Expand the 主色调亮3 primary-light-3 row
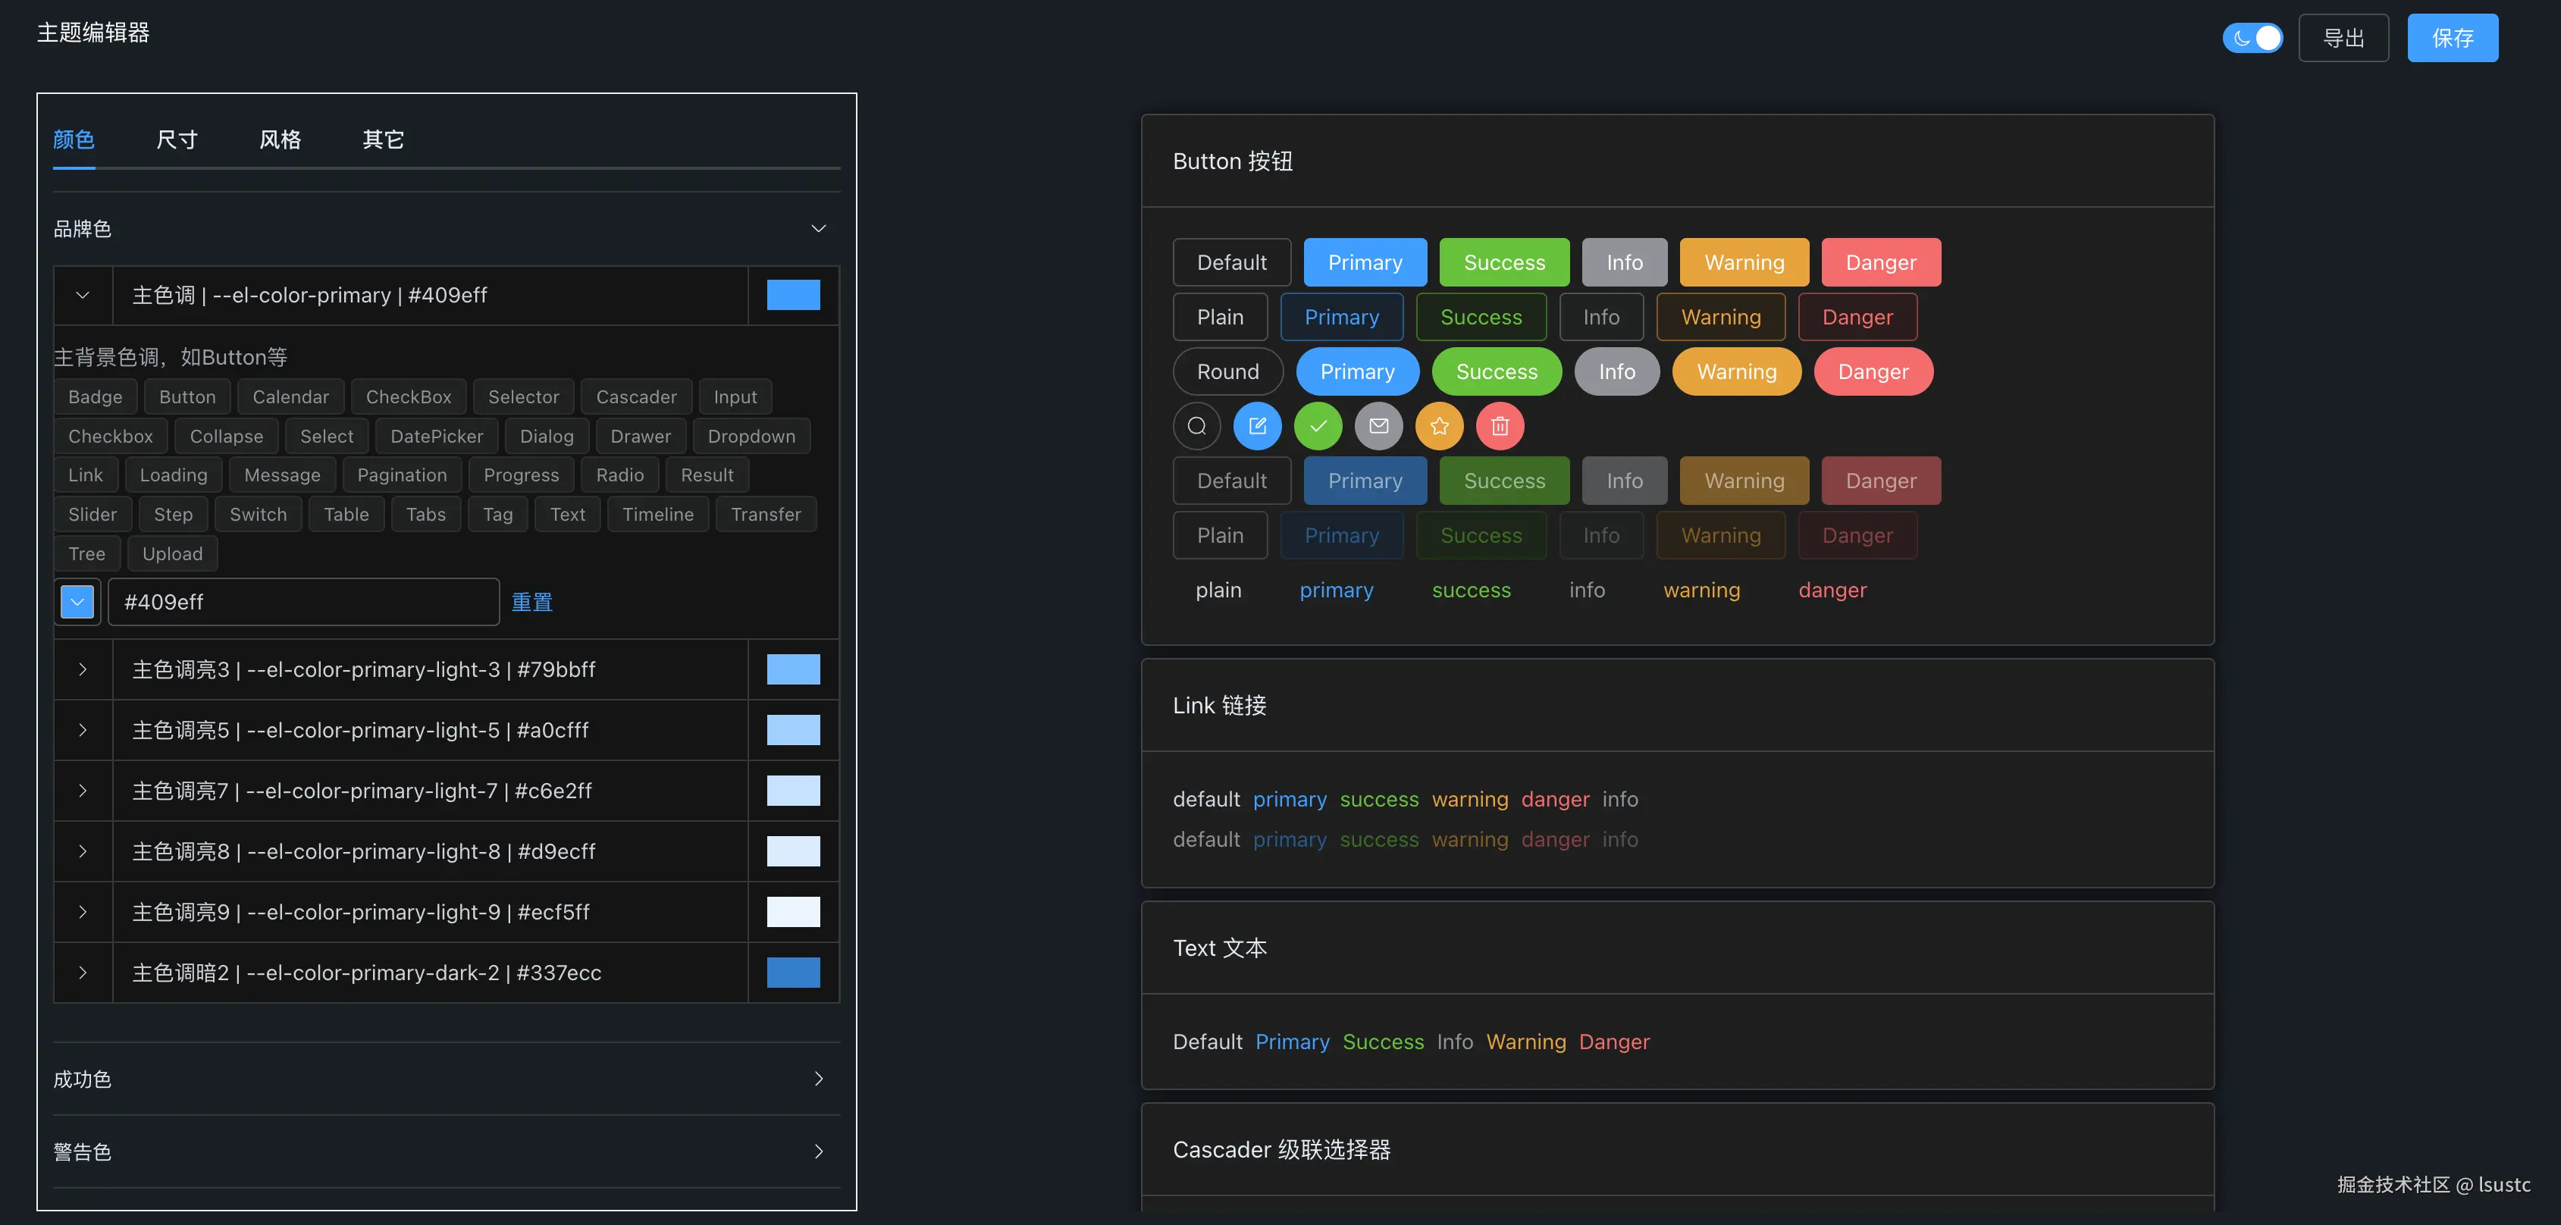The height and width of the screenshot is (1225, 2561). (83, 669)
